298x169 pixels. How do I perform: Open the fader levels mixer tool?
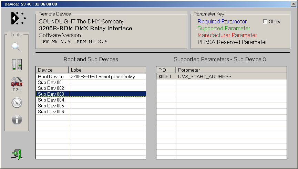click(17, 64)
